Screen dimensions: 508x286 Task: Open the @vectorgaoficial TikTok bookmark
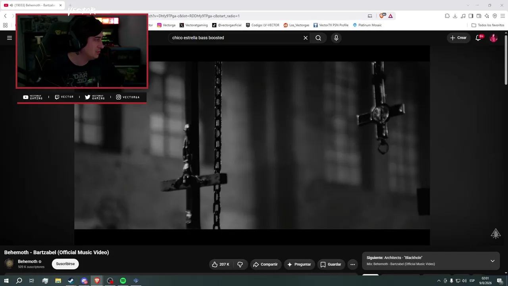click(227, 25)
